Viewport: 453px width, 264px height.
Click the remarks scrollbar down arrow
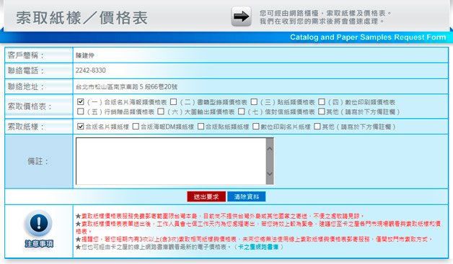tap(270, 174)
